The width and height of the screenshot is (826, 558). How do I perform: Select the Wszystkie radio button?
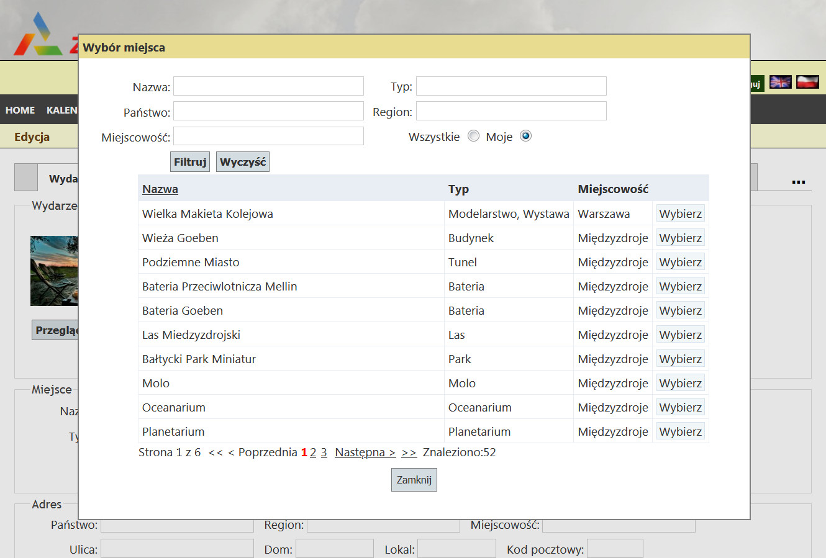tap(474, 136)
